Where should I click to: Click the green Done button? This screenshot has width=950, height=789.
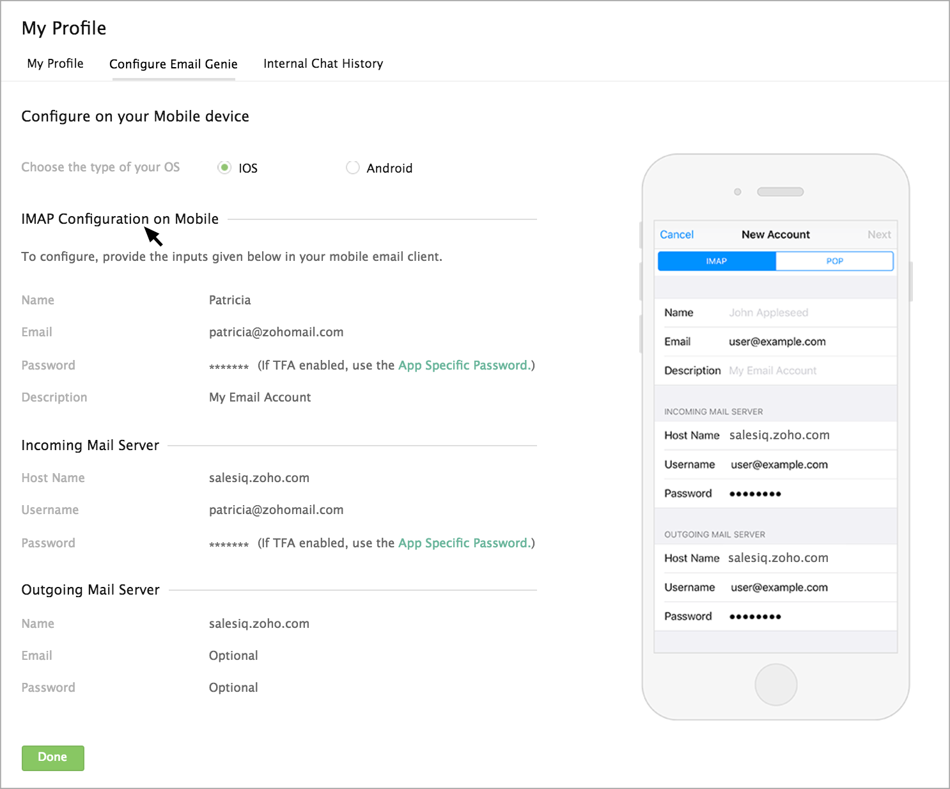click(x=53, y=758)
